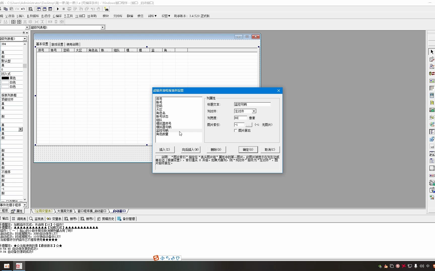Screen dimensions: 435x271
Task: Click the 标题文本 input field
Action: point(252,104)
